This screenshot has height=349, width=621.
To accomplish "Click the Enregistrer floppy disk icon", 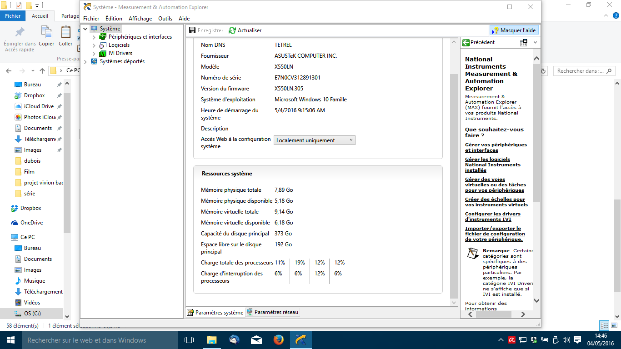I will 192,30.
